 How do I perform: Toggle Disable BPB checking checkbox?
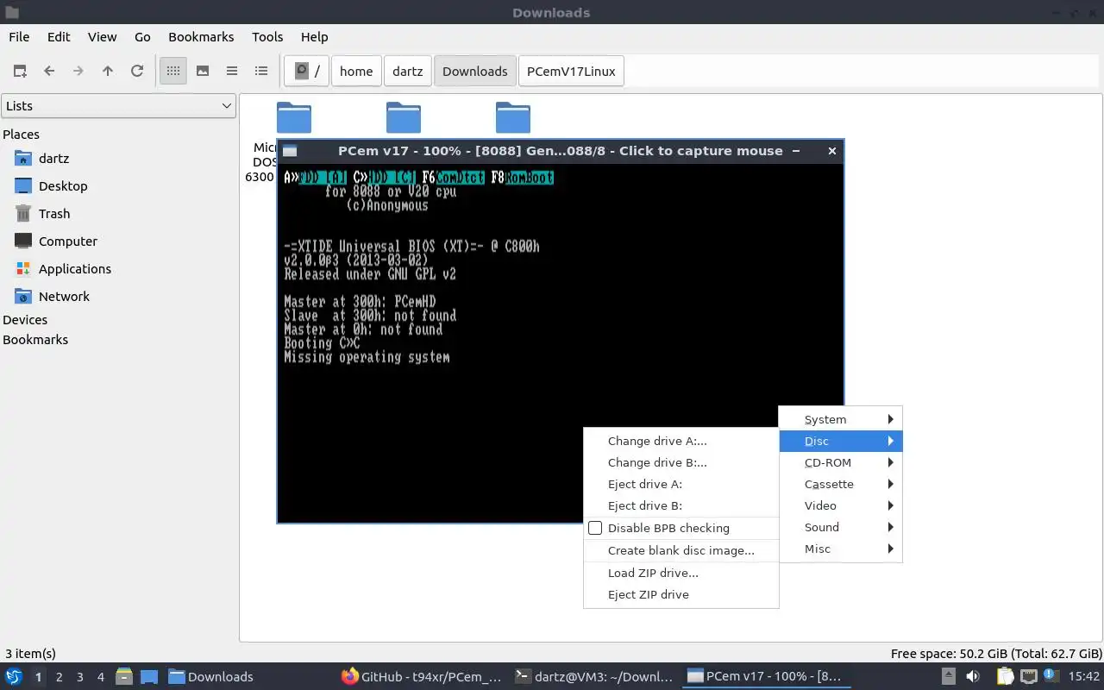click(595, 528)
